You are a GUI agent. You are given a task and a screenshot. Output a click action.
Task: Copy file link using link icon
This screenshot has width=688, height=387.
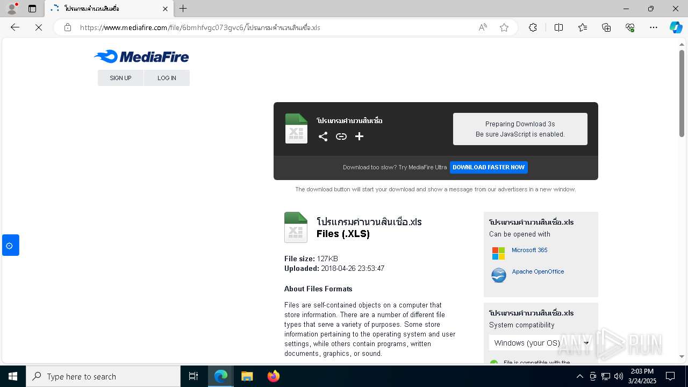point(341,137)
